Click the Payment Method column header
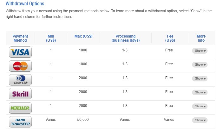This screenshot has height=130, width=216. (x=20, y=38)
